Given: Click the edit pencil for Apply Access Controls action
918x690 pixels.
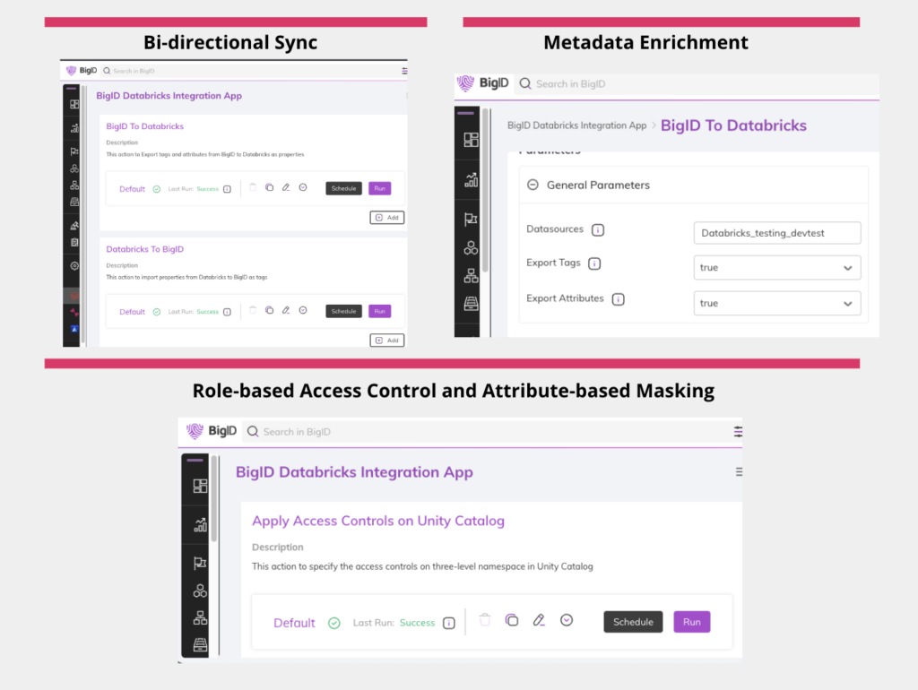Looking at the screenshot, I should pos(539,620).
